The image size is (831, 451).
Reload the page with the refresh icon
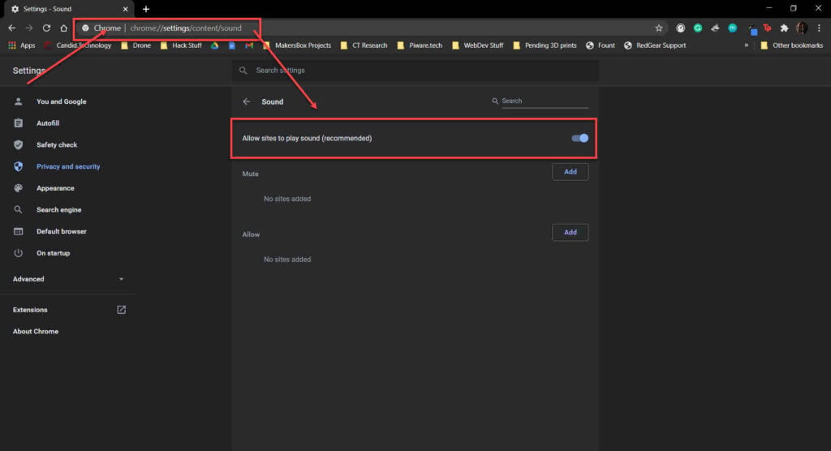(46, 28)
